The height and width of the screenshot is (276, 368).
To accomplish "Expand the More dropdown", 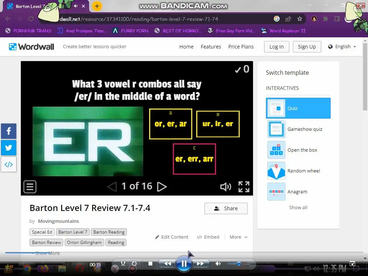I will click(239, 237).
